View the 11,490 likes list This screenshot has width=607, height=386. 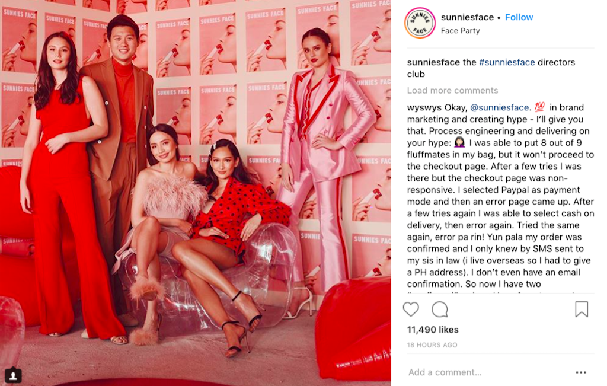pyautogui.click(x=432, y=330)
